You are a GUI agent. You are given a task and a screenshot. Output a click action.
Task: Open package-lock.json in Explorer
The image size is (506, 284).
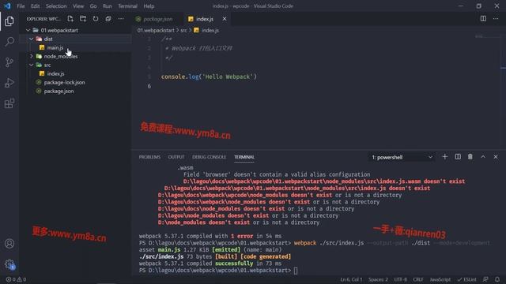tap(65, 82)
